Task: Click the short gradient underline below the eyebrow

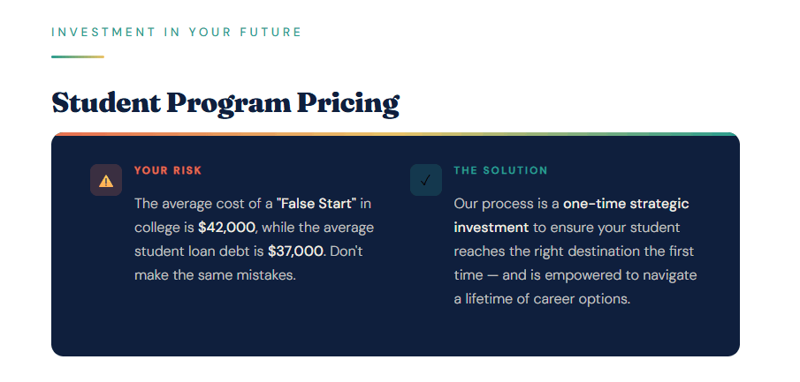Action: click(78, 56)
